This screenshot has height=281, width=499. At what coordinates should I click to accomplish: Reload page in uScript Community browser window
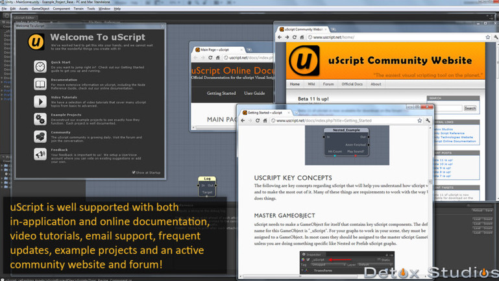(x=295, y=37)
